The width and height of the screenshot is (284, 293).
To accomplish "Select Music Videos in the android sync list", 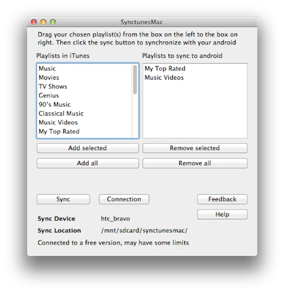I will pyautogui.click(x=195, y=77).
